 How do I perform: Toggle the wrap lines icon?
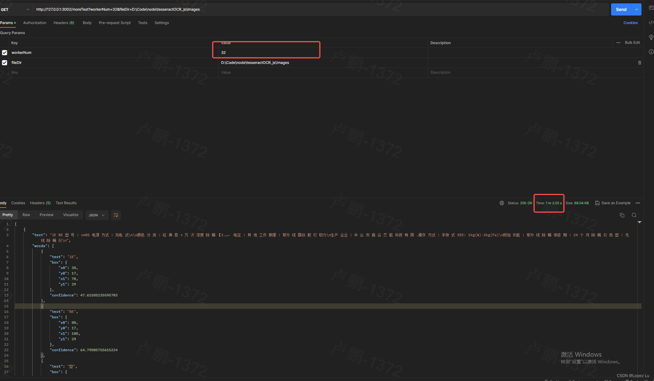coord(116,215)
